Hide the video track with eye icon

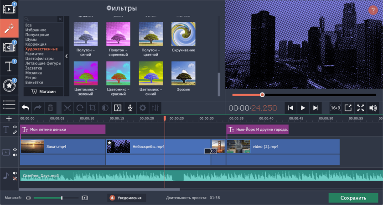coord(15,150)
